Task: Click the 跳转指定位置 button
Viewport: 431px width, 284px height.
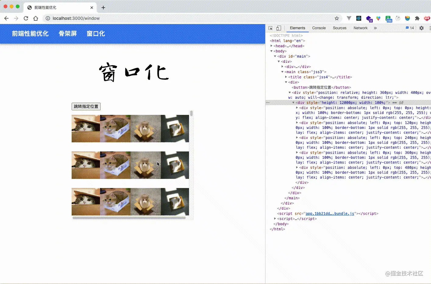Action: tap(86, 106)
